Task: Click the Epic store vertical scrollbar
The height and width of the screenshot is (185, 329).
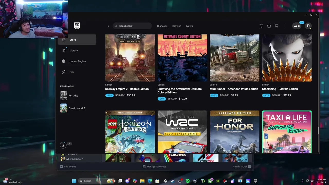Action: click(x=318, y=131)
